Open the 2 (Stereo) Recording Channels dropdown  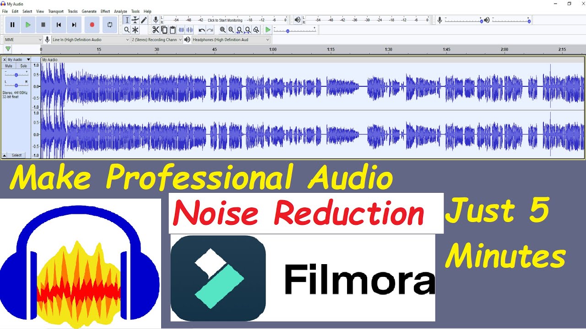point(157,40)
